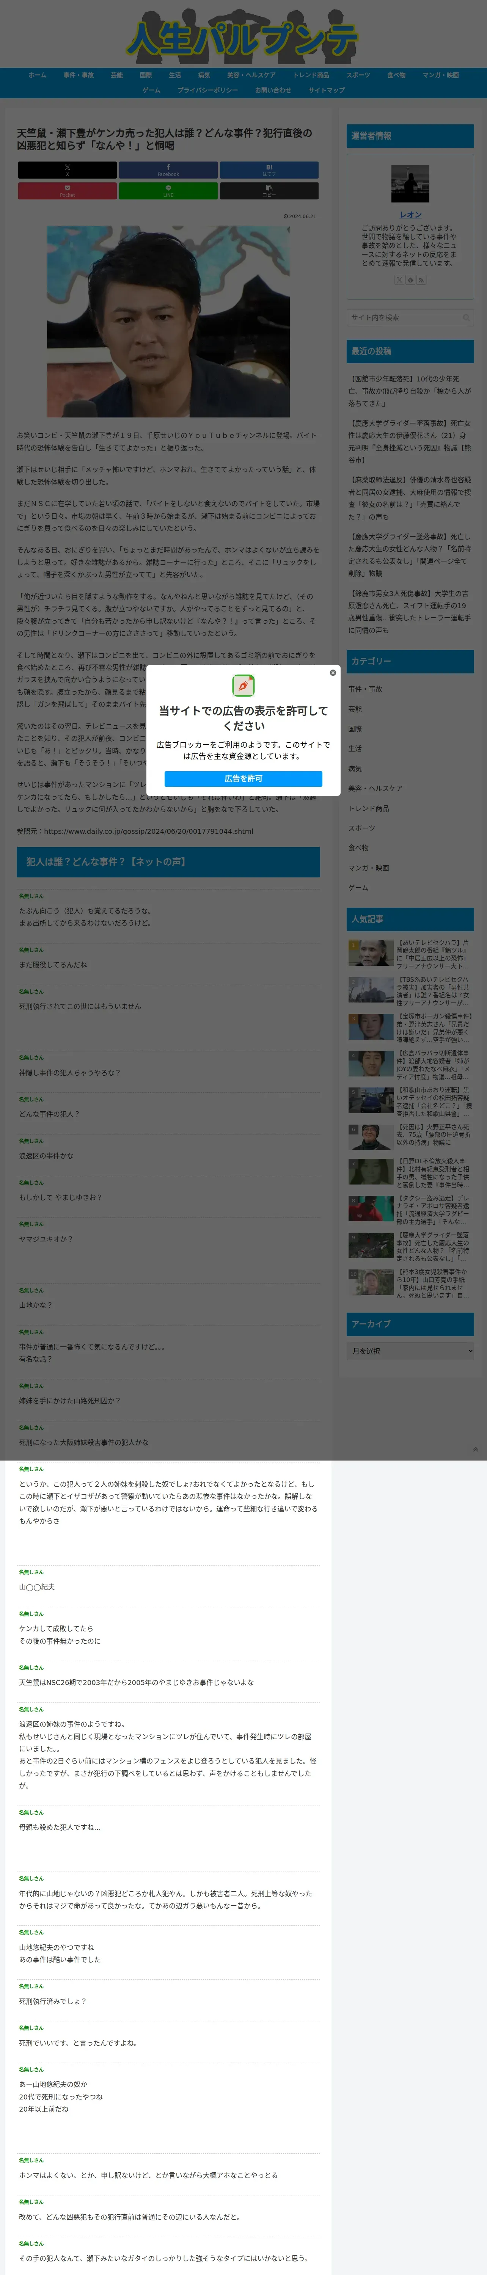Open 美容・ヘルスケア navigation menu item
The height and width of the screenshot is (2275, 487).
(x=251, y=75)
